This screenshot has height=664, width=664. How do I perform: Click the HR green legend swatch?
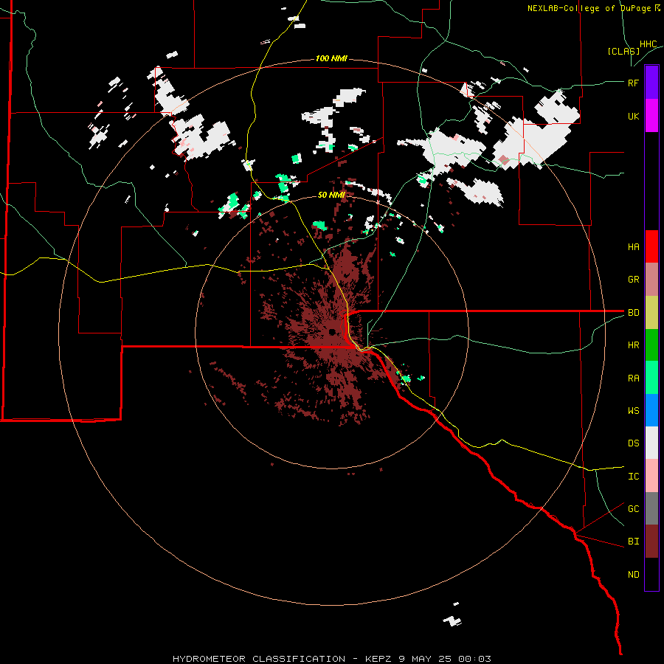[x=651, y=345]
